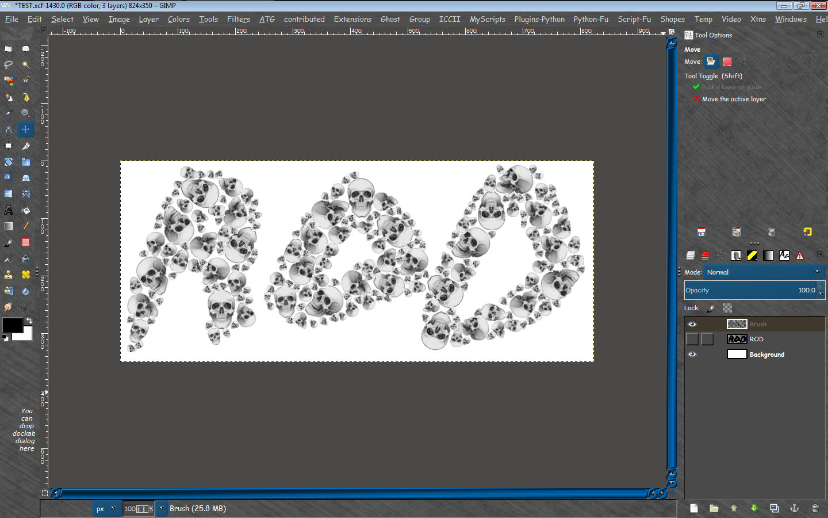Open the Filters menu
The width and height of the screenshot is (828, 518).
tap(239, 19)
